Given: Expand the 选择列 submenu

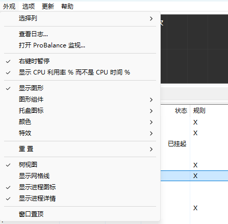Looking at the screenshot, I should pos(80,18).
